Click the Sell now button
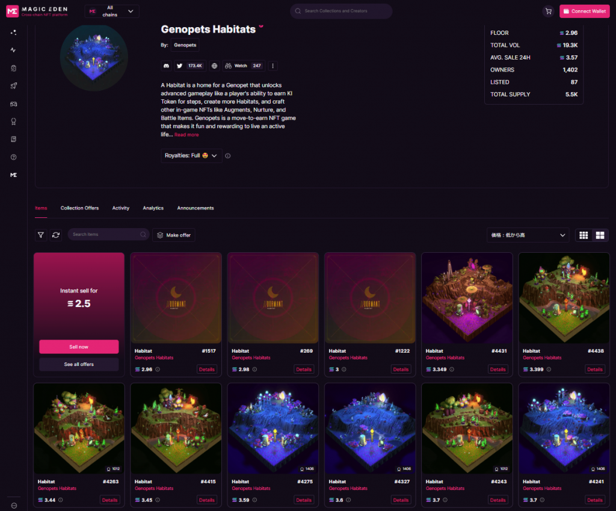This screenshot has height=511, width=616. tap(79, 347)
